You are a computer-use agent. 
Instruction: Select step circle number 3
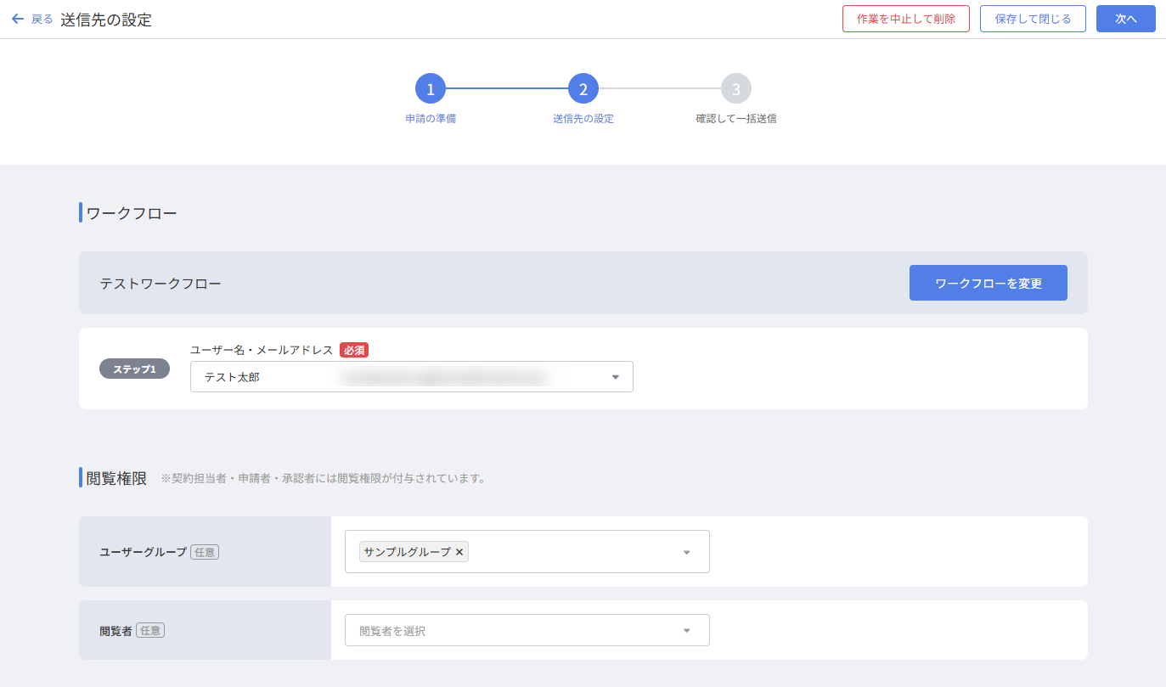point(736,88)
